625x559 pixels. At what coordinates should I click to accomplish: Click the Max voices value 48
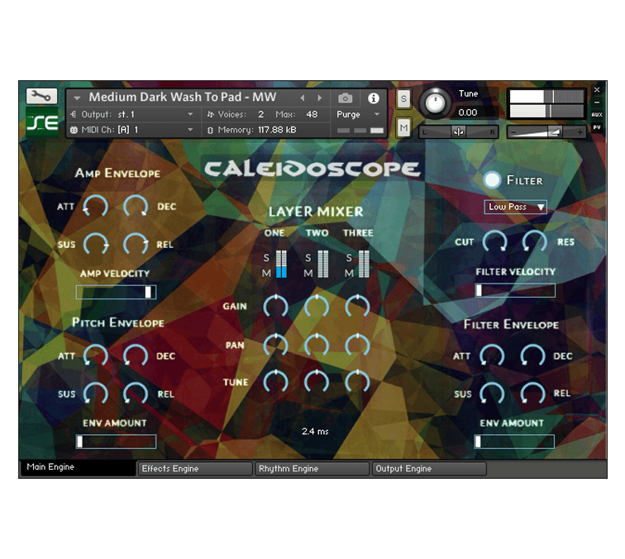(x=312, y=114)
